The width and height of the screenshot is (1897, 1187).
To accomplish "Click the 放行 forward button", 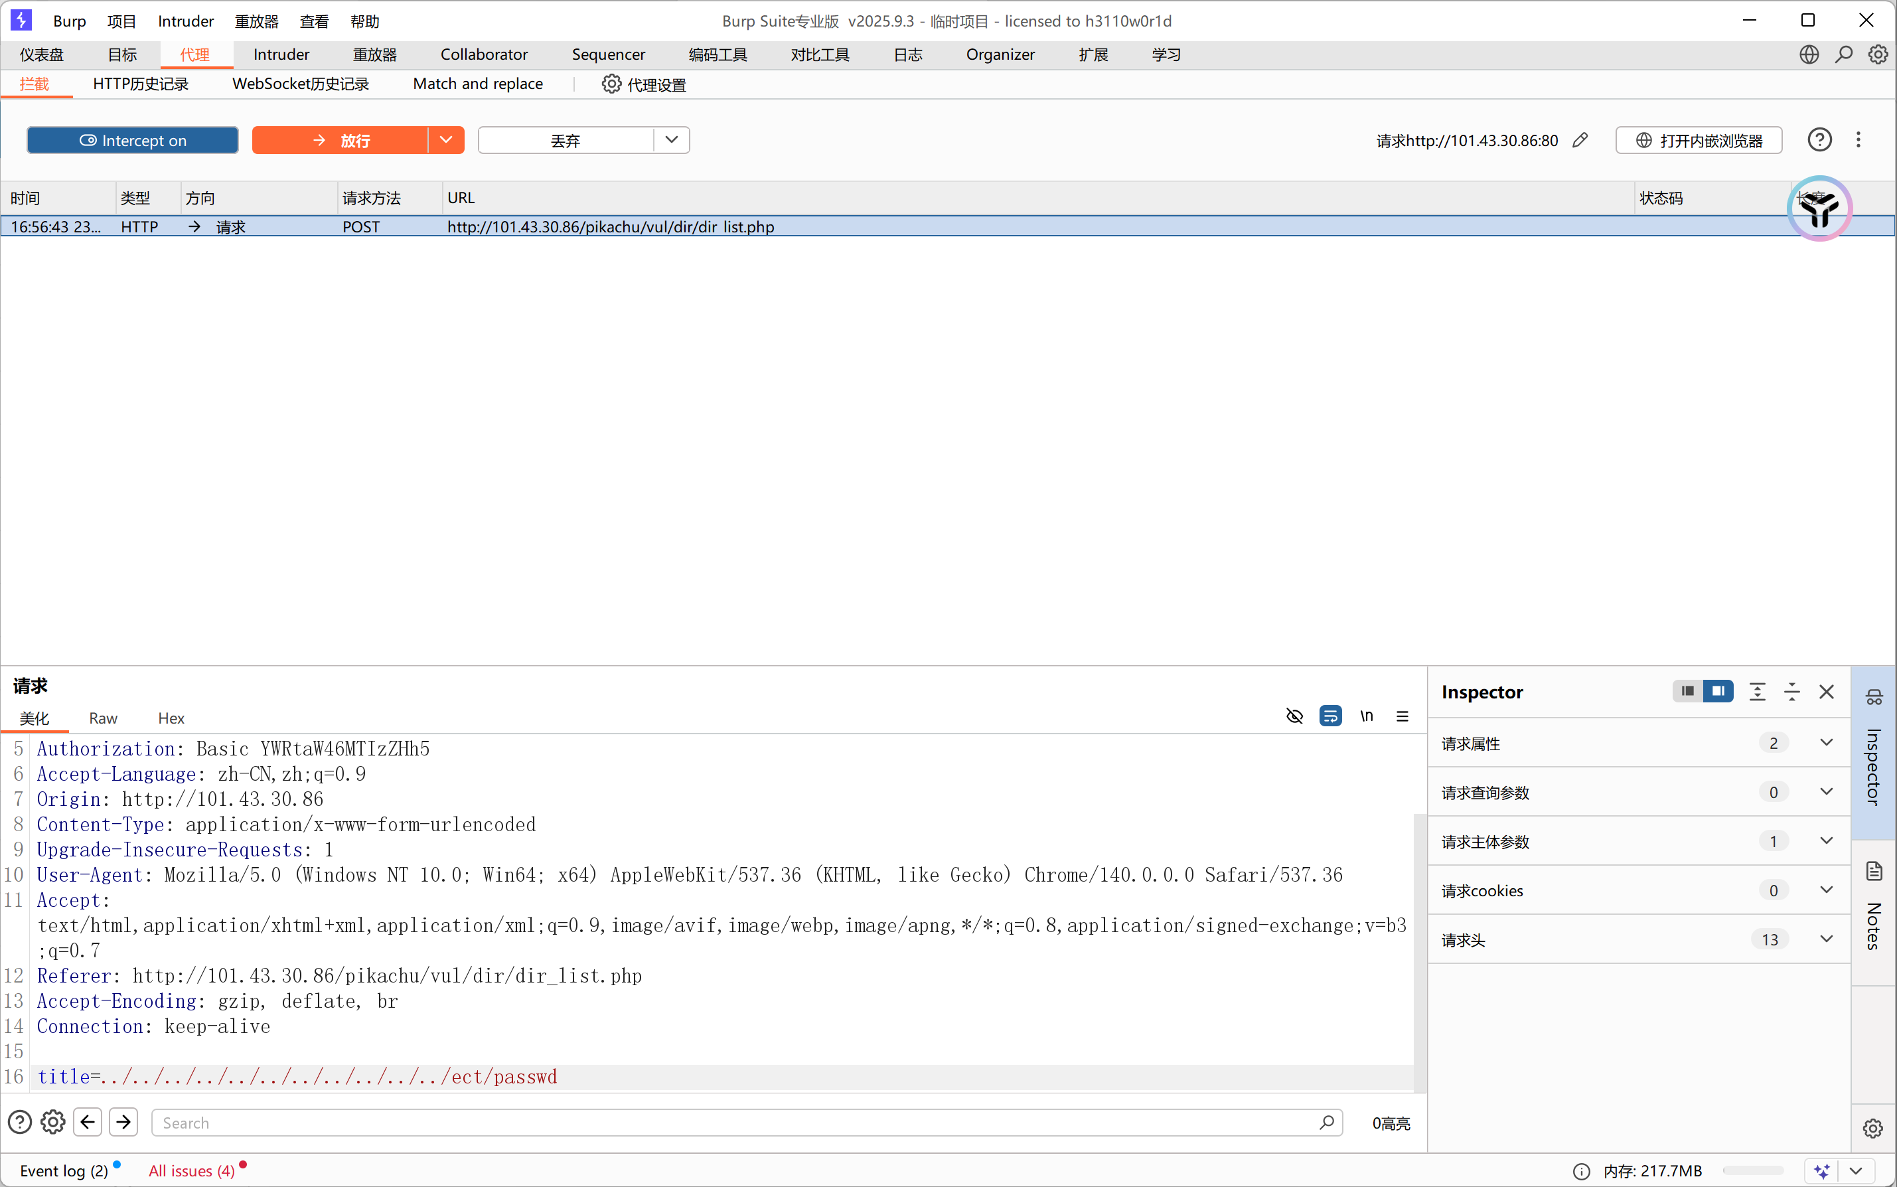I will (x=341, y=141).
